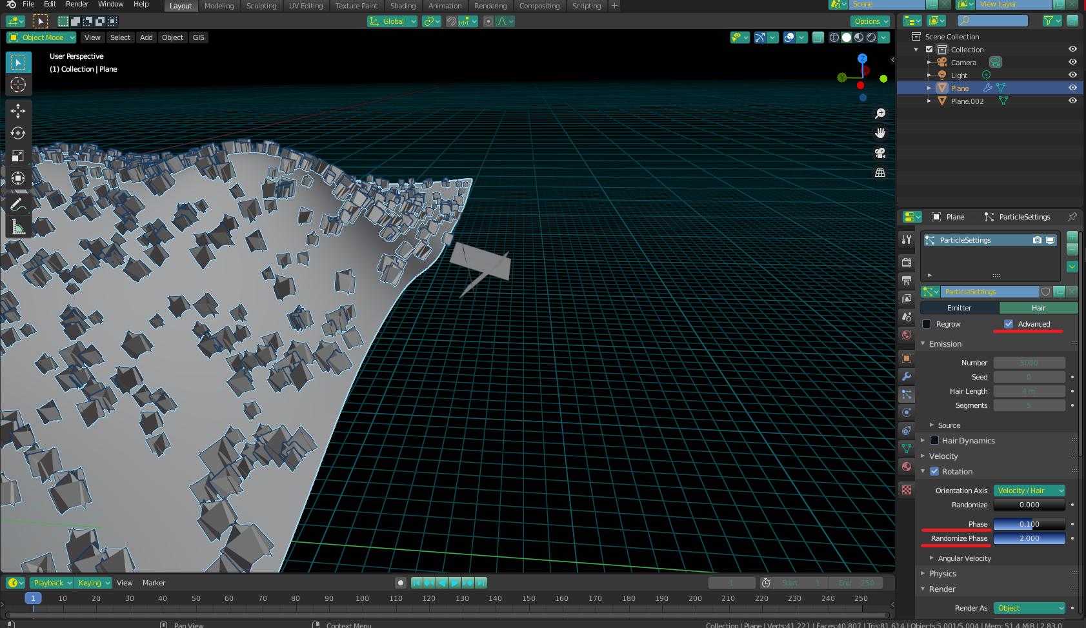Select the Scale tool
The image size is (1086, 628).
(x=18, y=156)
